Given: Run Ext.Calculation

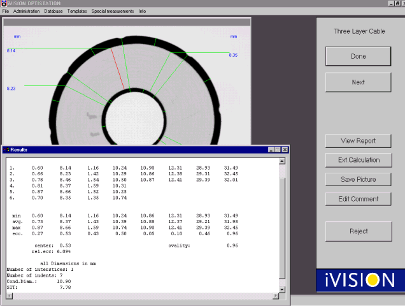Looking at the screenshot, I should click(x=358, y=160).
